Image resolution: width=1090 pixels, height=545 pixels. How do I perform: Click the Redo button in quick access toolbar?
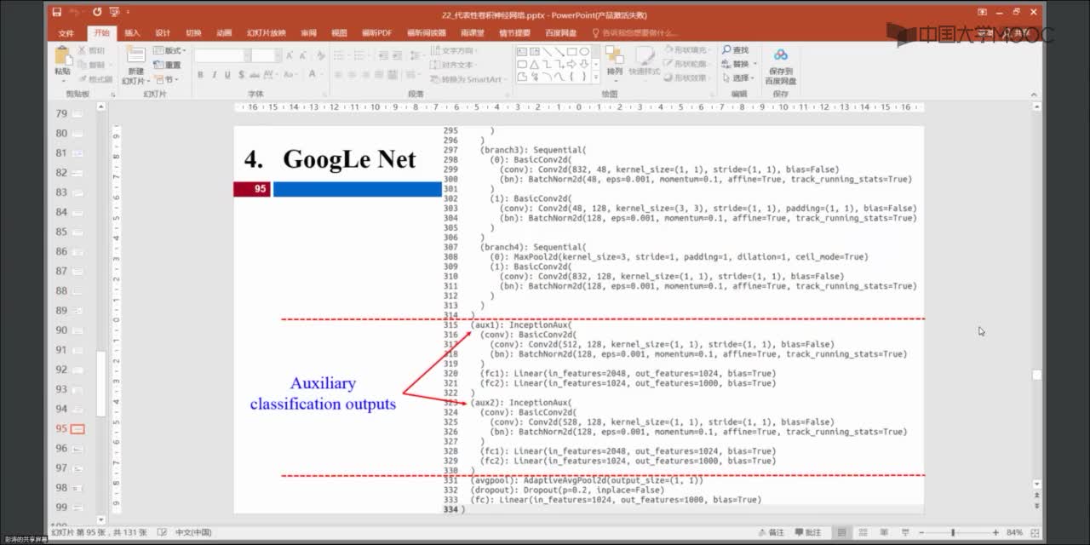tap(97, 13)
